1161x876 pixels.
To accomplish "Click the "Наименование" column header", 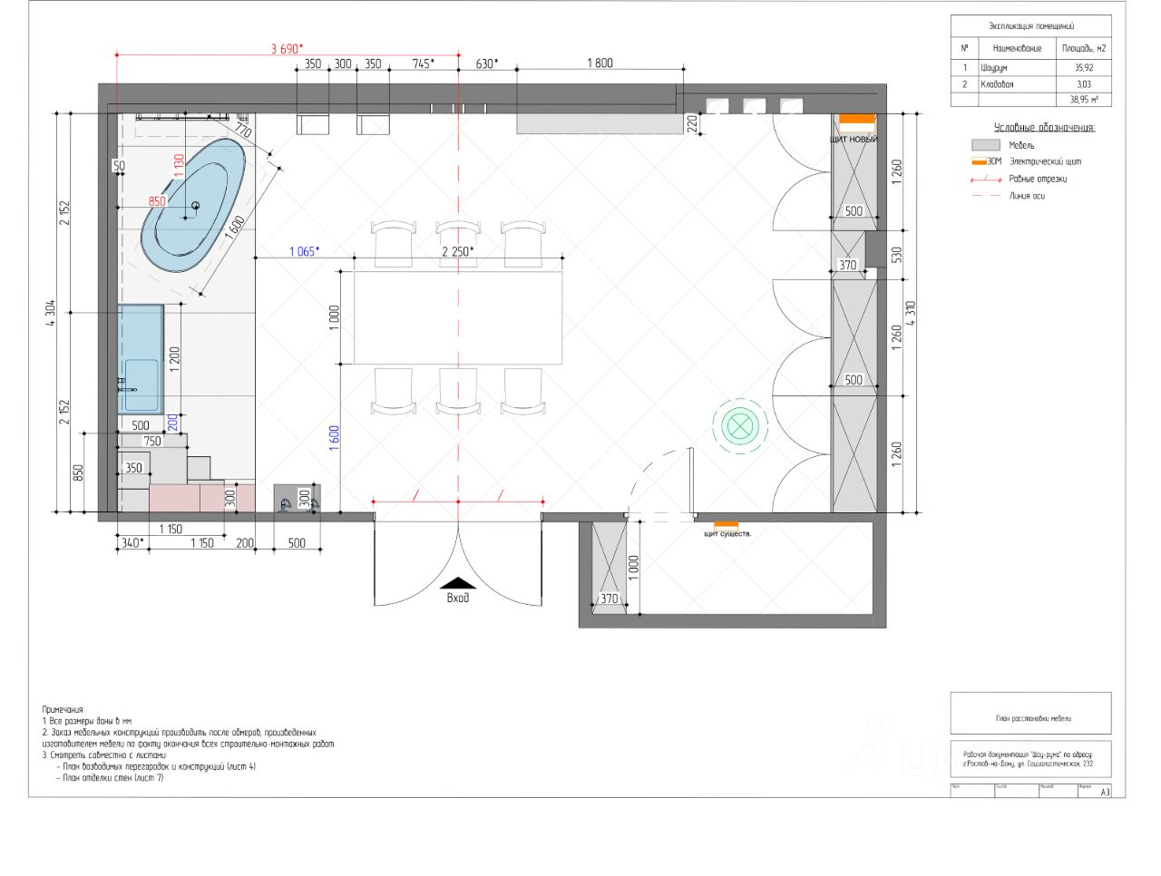I will coord(1017,48).
